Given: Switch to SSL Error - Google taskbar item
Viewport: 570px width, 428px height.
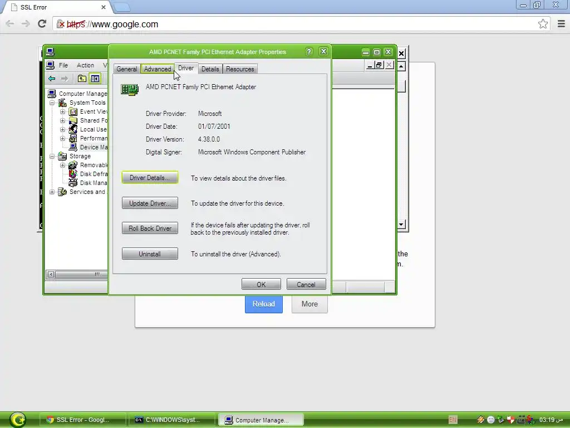Looking at the screenshot, I should pos(83,420).
